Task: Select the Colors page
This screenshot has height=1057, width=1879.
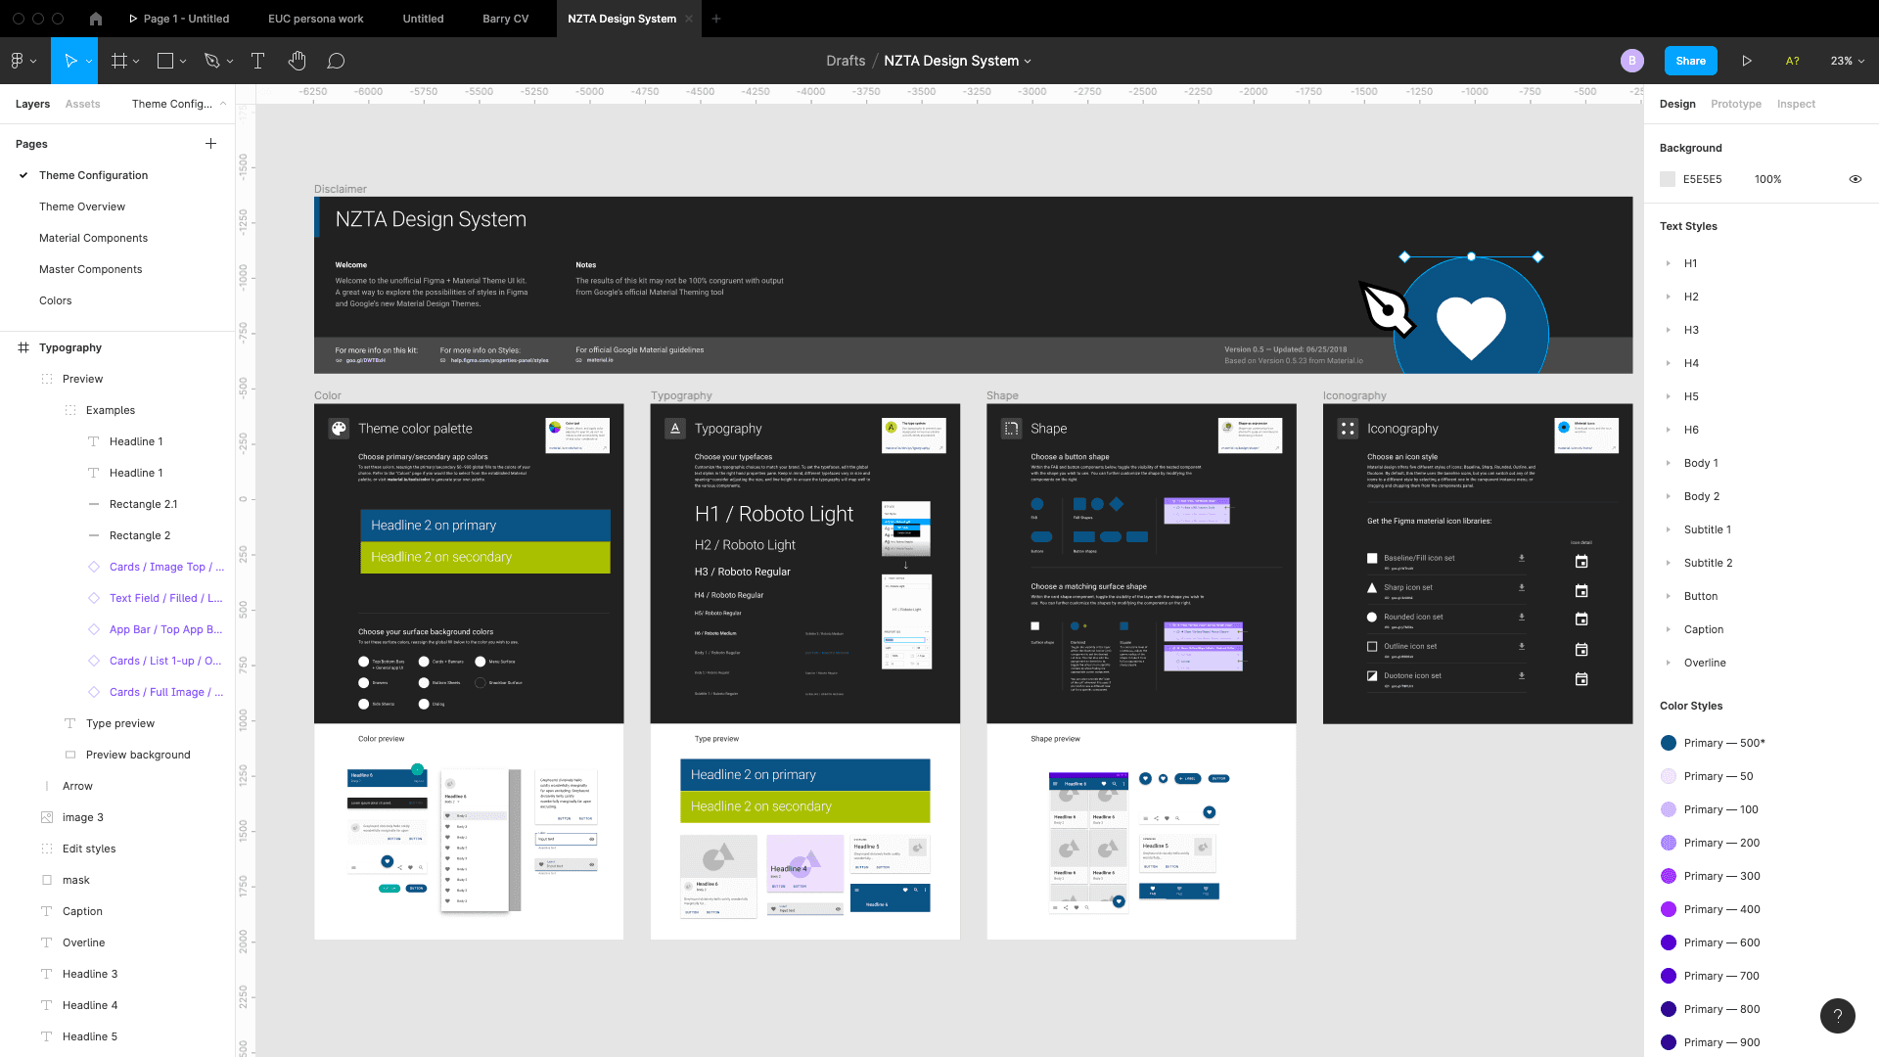Action: (x=55, y=300)
